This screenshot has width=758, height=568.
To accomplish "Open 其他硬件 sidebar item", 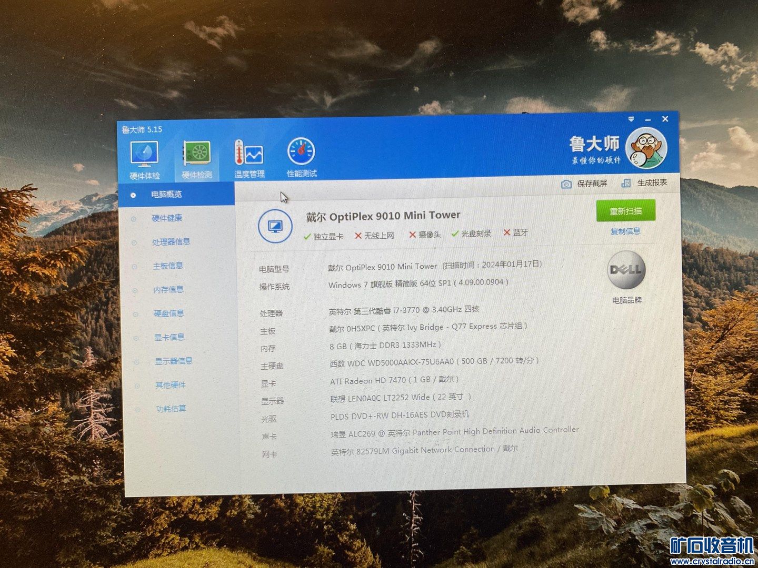I will (x=171, y=385).
